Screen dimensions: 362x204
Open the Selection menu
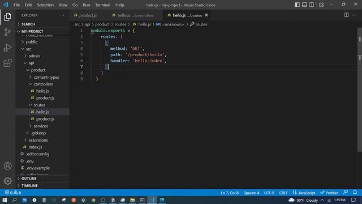coord(45,5)
